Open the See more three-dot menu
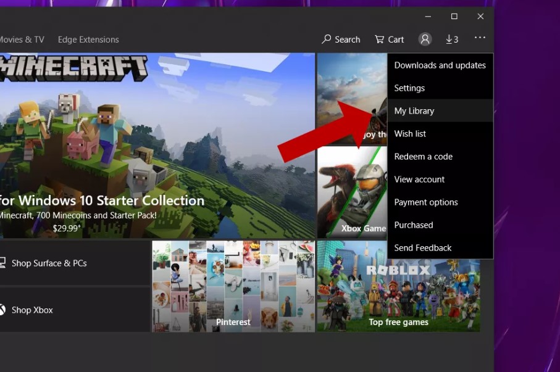The width and height of the screenshot is (560, 372). pyautogui.click(x=480, y=38)
